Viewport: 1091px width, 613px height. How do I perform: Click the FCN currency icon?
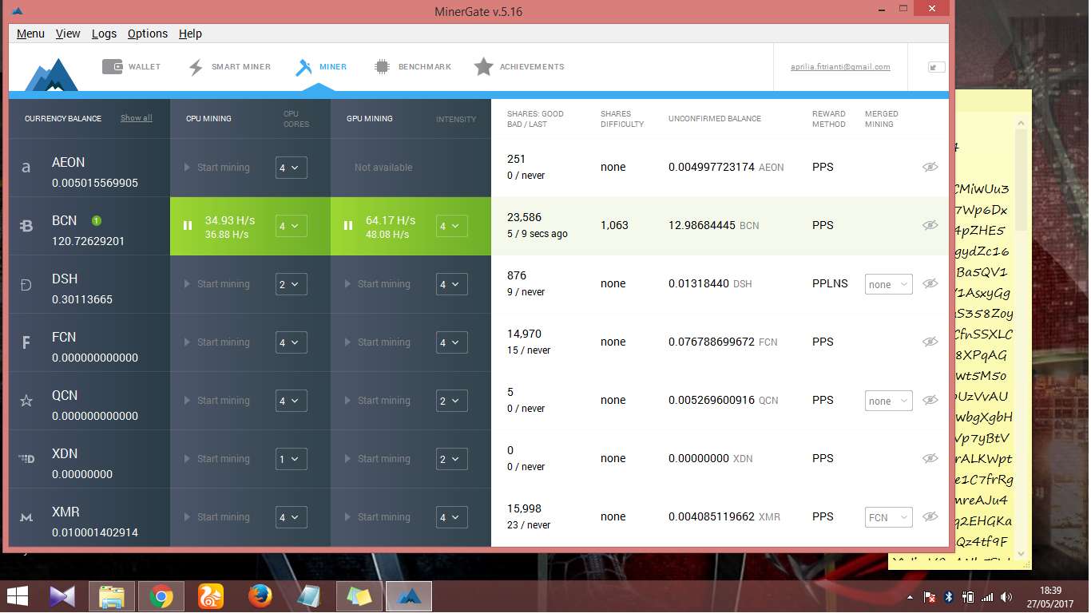(x=26, y=342)
